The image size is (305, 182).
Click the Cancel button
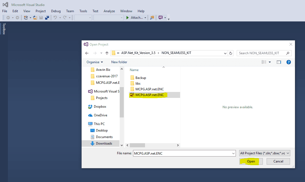278,161
